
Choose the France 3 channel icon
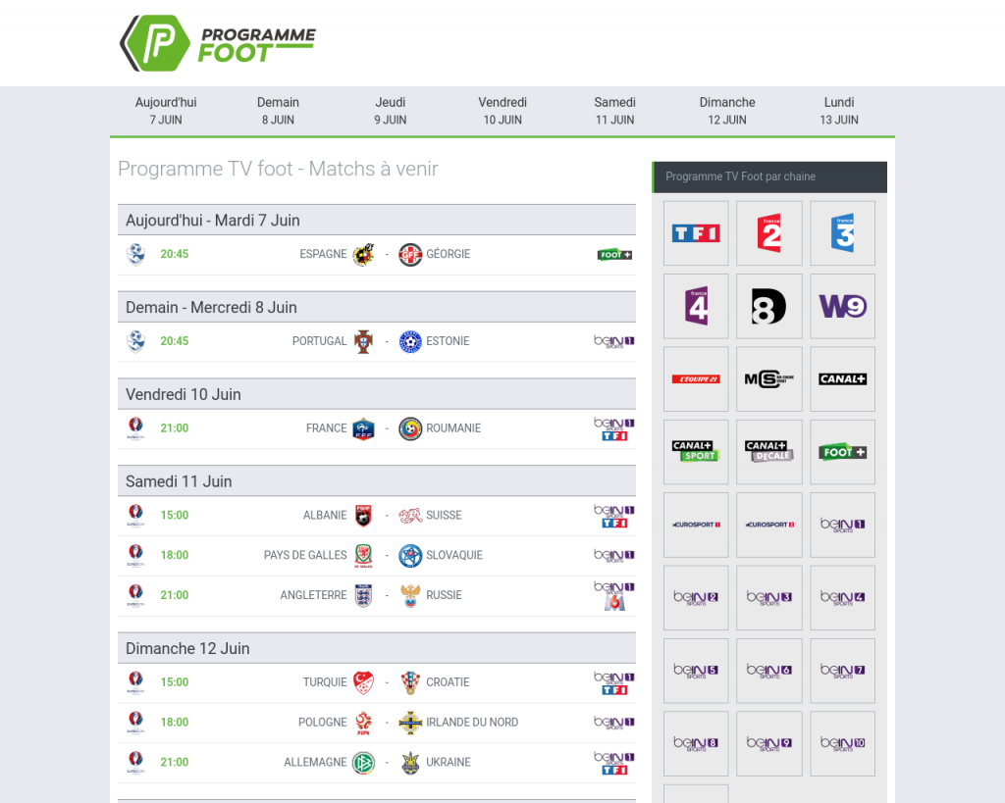[x=842, y=233]
